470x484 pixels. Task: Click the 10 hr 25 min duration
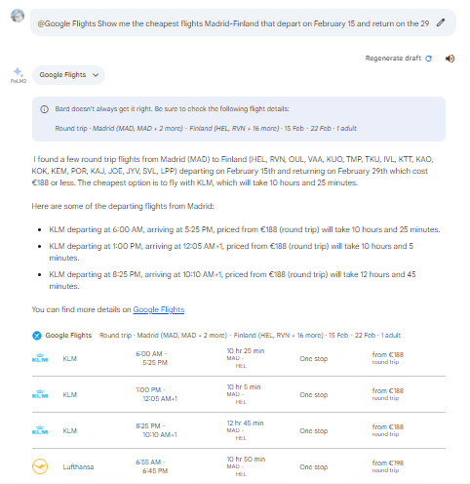pos(246,351)
